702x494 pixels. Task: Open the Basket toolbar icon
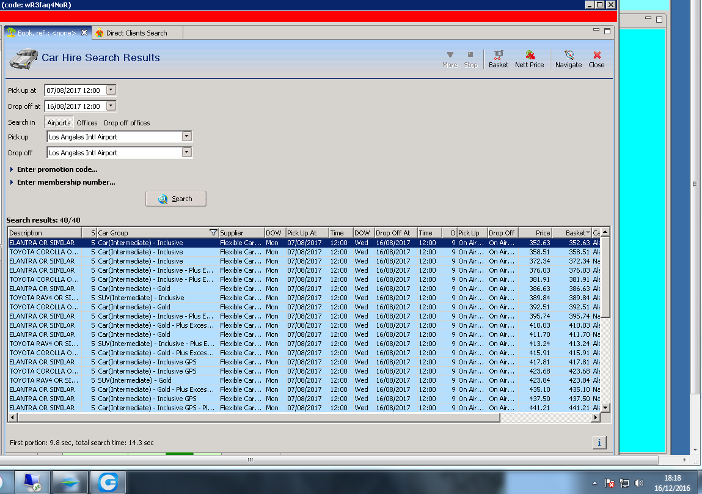click(x=498, y=59)
